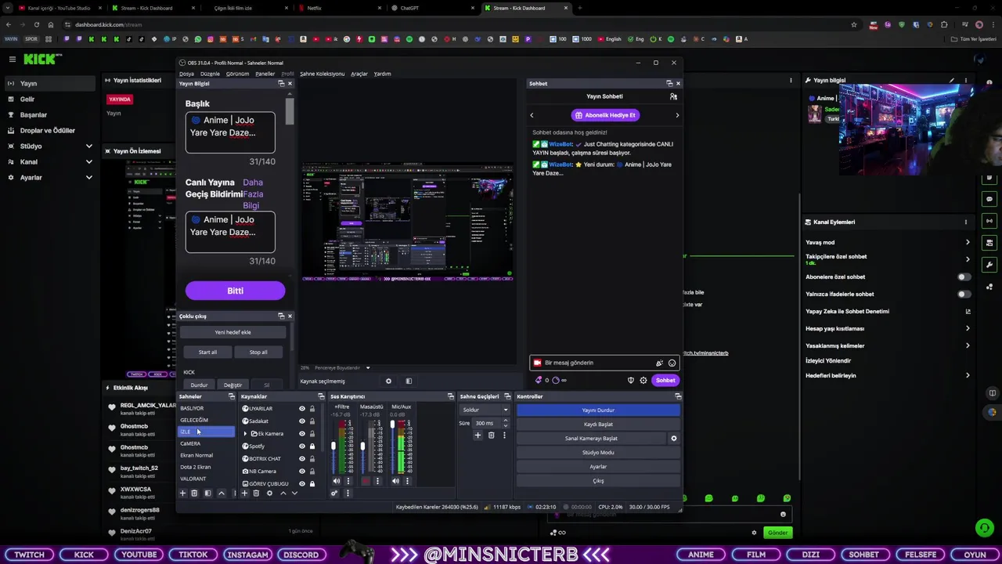Delete the transition with the Sahne Geçişleri trash icon
This screenshot has width=1002, height=564.
coord(491,435)
